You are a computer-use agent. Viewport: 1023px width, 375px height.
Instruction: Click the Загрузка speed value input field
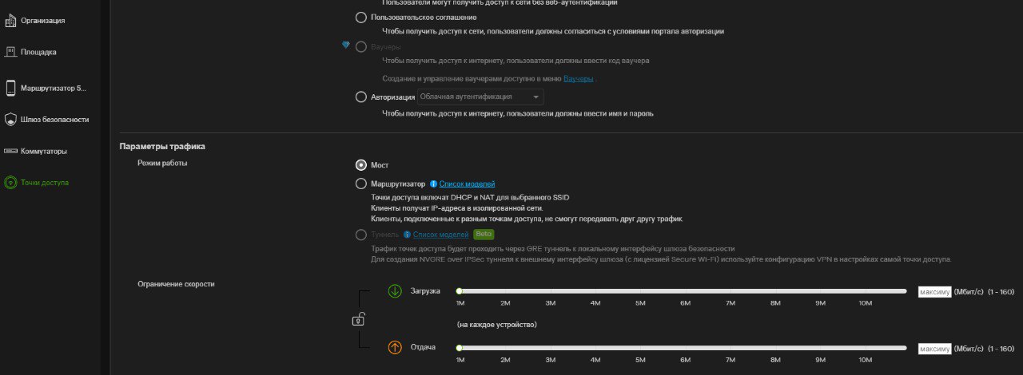934,291
